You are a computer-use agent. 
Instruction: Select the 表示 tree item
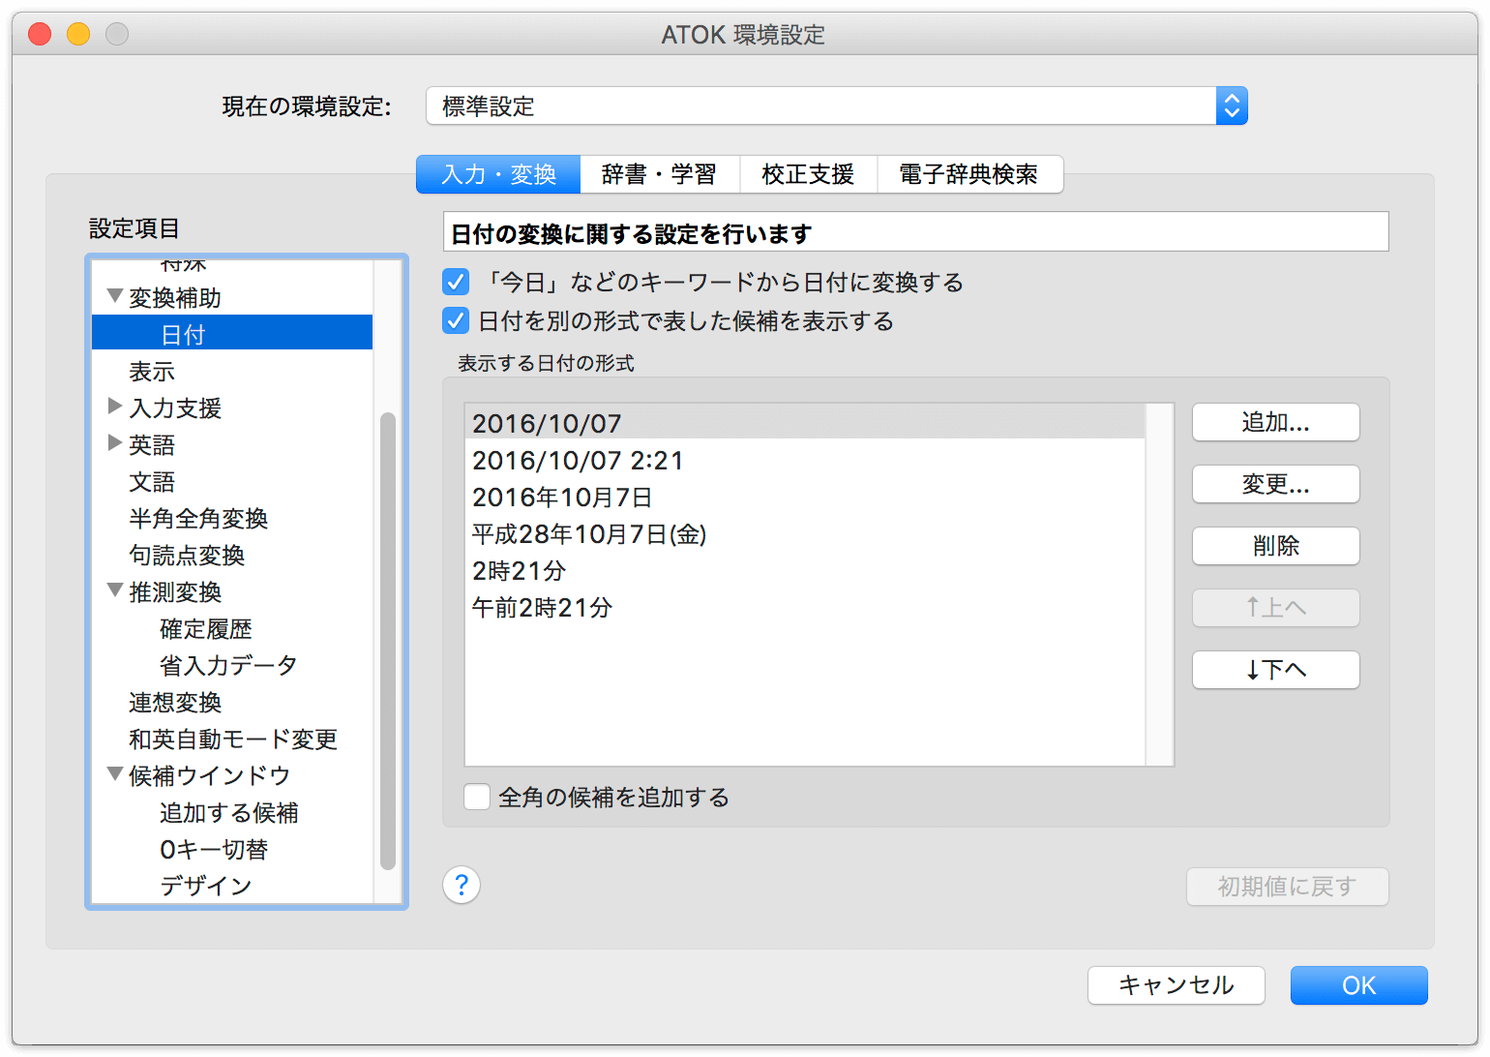(x=232, y=371)
